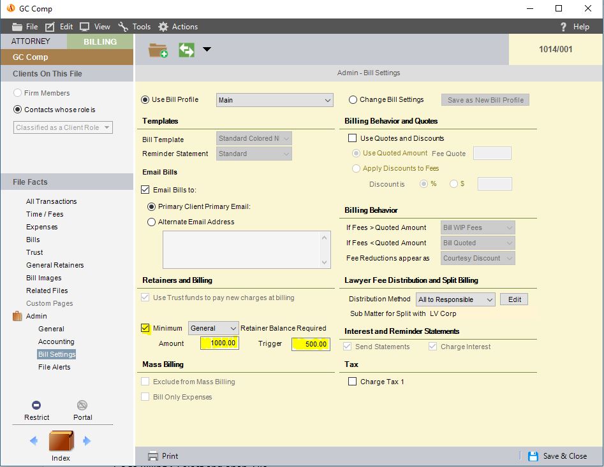Image resolution: width=604 pixels, height=467 pixels.
Task: Open Trust in File Facts
Action: point(34,252)
